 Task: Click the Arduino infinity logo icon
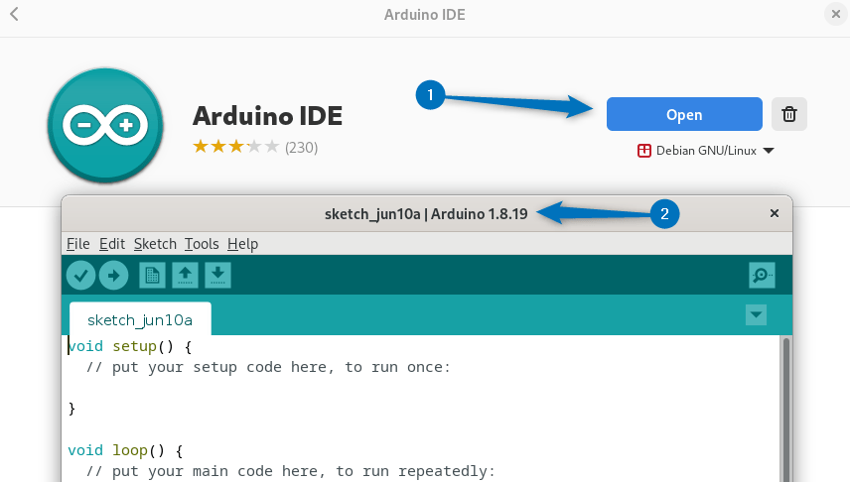tap(105, 125)
